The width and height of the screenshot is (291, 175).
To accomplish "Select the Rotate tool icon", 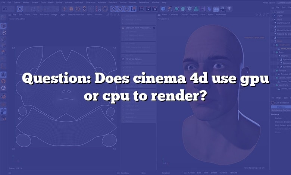I will (78, 9).
